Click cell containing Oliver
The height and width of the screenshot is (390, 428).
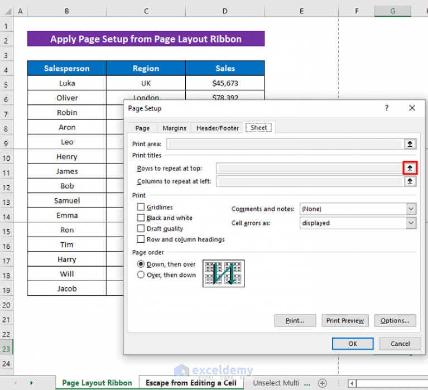(x=66, y=98)
